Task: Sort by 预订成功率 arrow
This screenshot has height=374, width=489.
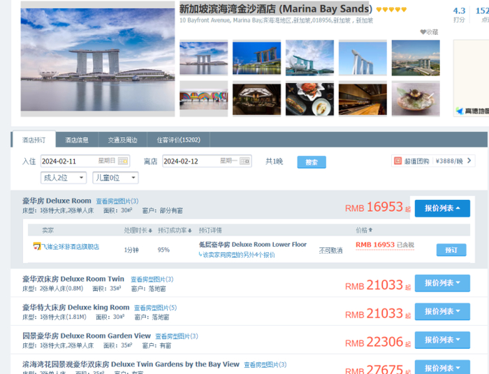Action: click(189, 231)
